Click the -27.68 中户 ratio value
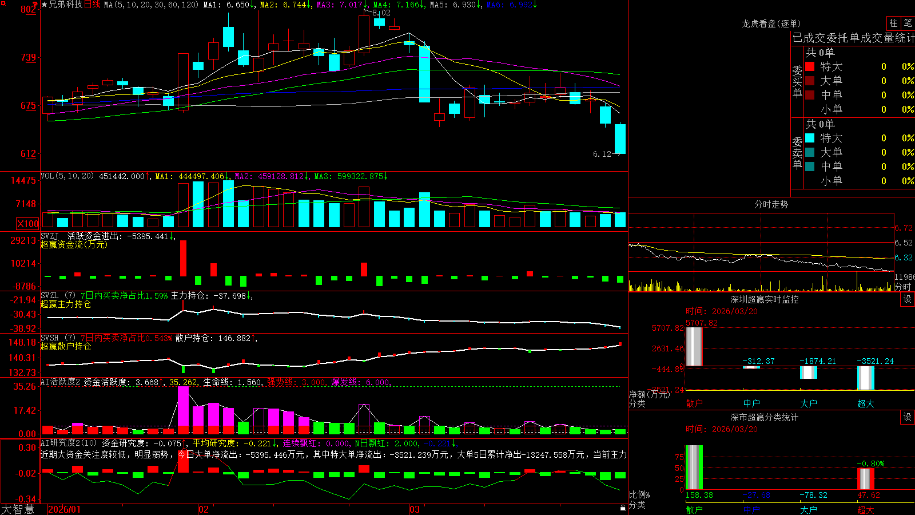The height and width of the screenshot is (515, 915). click(x=757, y=495)
